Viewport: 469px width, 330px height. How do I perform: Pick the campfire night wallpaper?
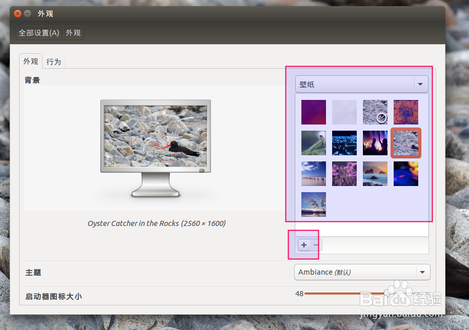[375, 142]
